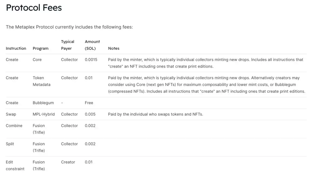Select the MPL-Hybrid program cell
324x179 pixels.
coord(44,114)
